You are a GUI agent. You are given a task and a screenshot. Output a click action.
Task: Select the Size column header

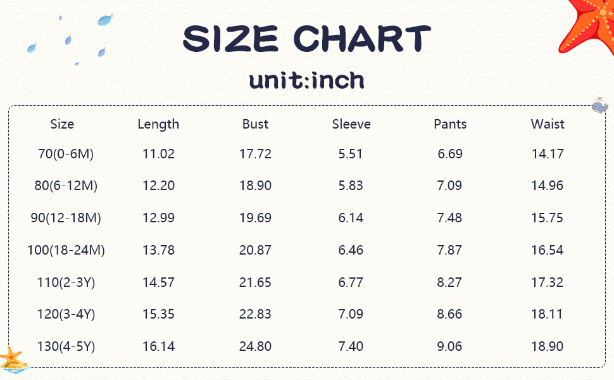pyautogui.click(x=62, y=124)
